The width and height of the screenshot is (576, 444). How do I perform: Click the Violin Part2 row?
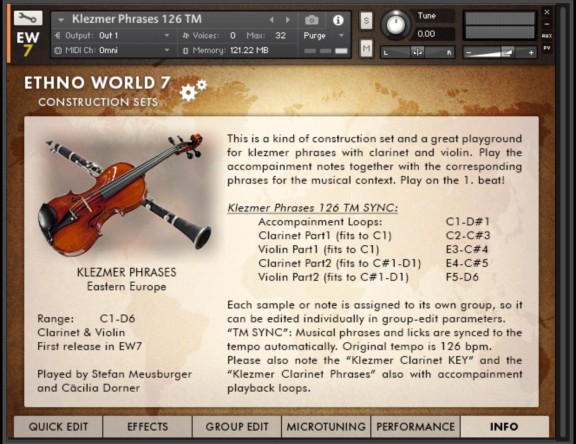pyautogui.click(x=368, y=277)
